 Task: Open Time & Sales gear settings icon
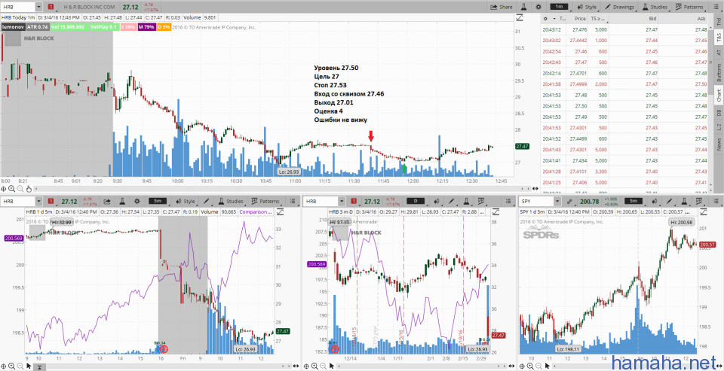[x=547, y=19]
